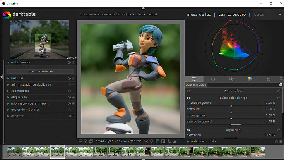
Task: Enable the contraste local module
Action: (x=188, y=91)
